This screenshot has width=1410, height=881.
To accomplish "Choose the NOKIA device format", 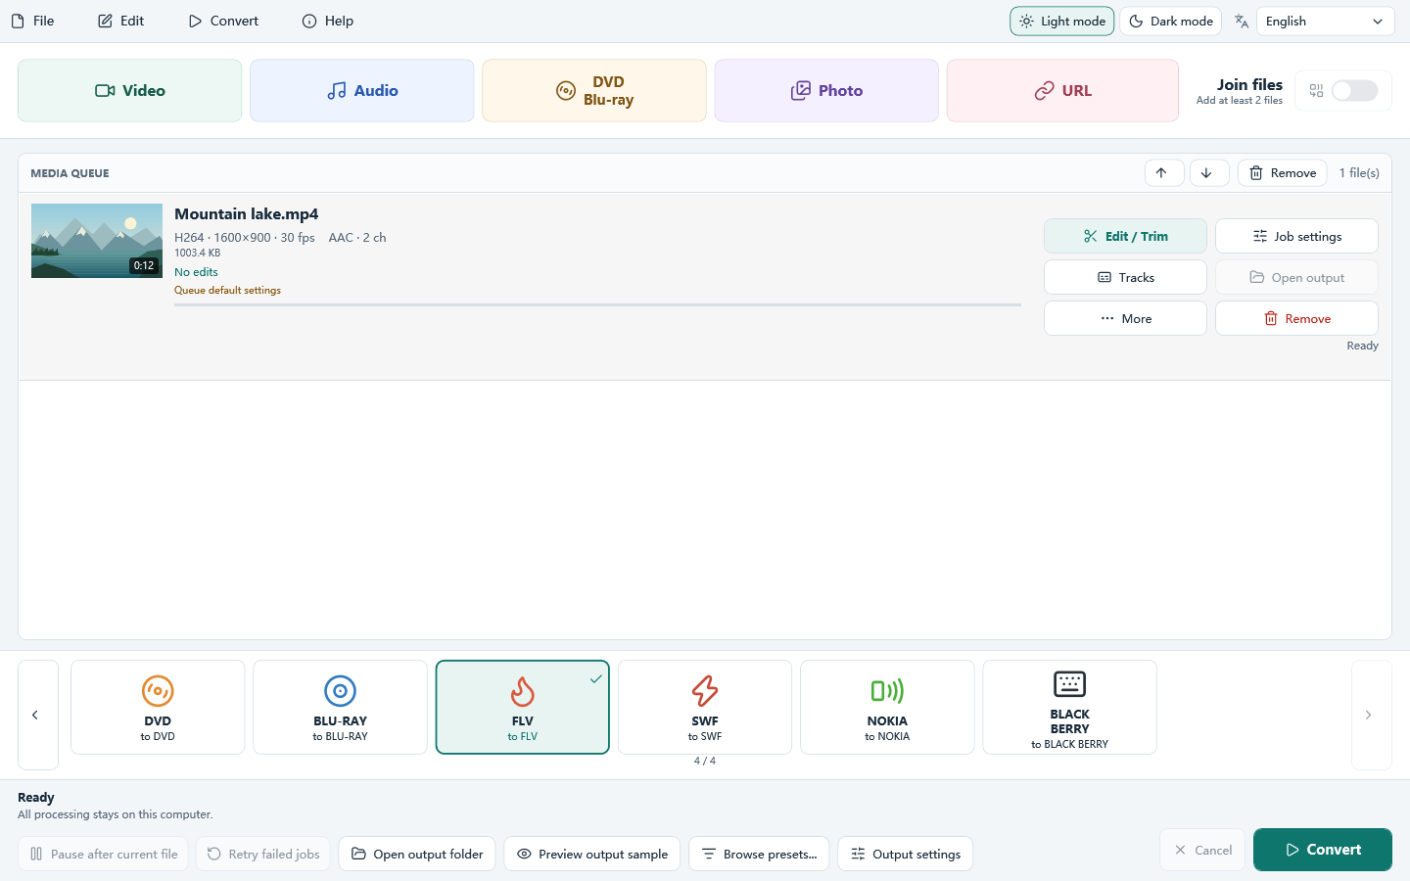I will pos(887,707).
